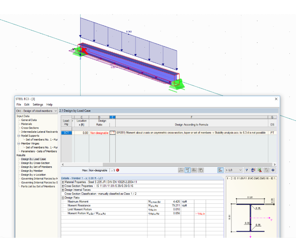Open the Settings menu
Screen dimensions: 296x252
pyautogui.click(x=38, y=104)
